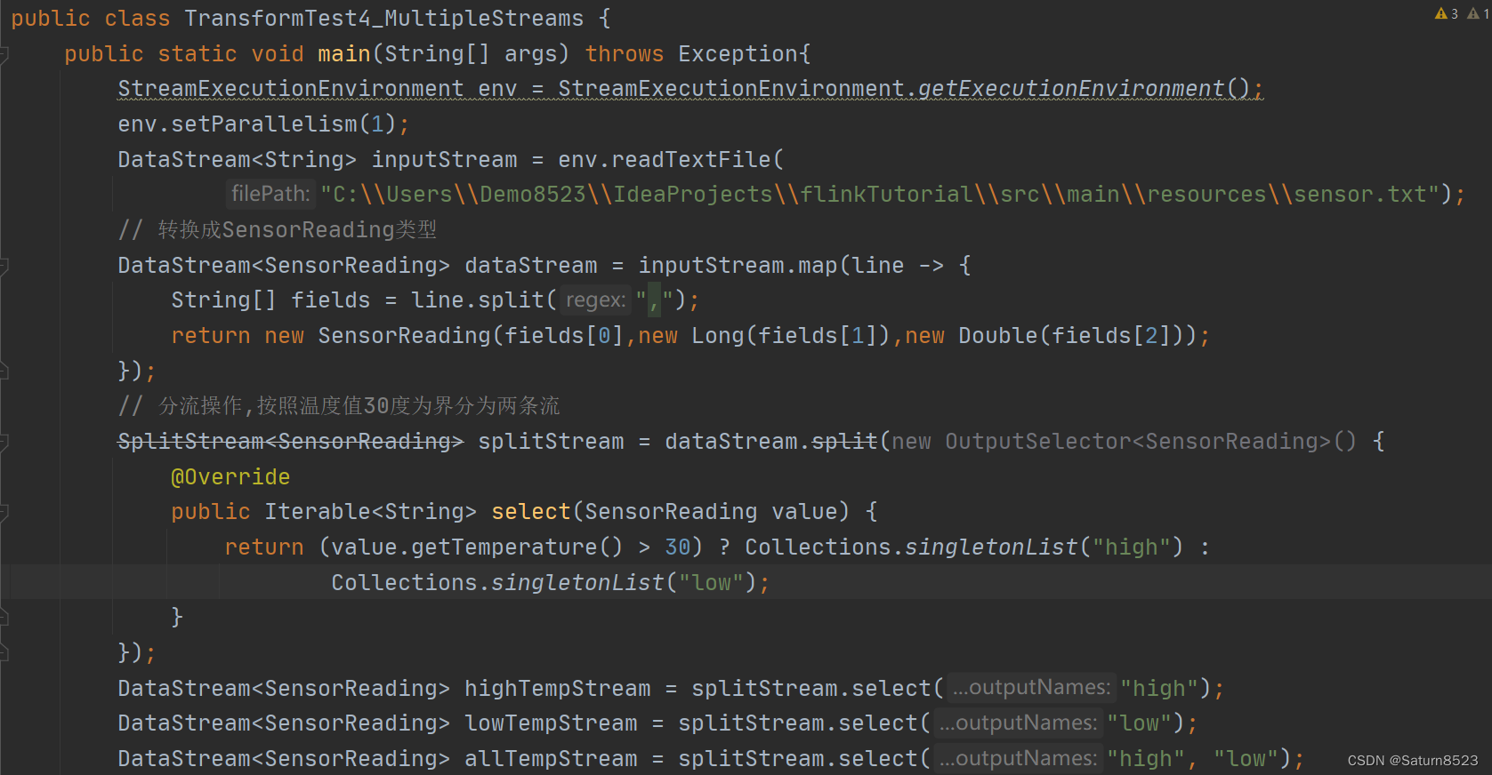The width and height of the screenshot is (1492, 775).
Task: Click the comment about 30度 stream splitting
Action: click(x=339, y=406)
